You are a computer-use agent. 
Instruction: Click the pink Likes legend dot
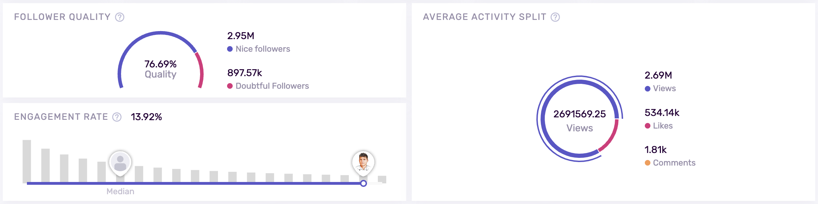tap(648, 126)
